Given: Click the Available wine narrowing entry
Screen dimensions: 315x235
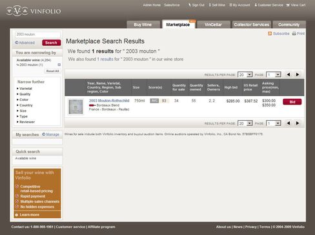Looking at the screenshot, I should click(x=34, y=60).
